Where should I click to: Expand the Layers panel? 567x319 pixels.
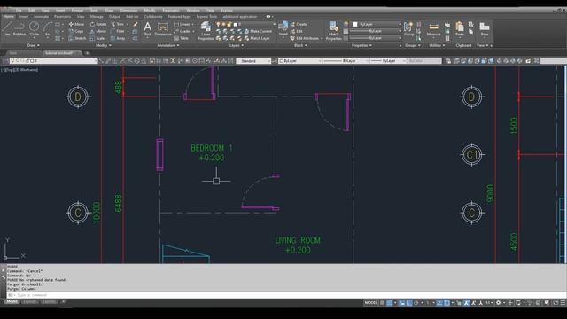tap(237, 45)
